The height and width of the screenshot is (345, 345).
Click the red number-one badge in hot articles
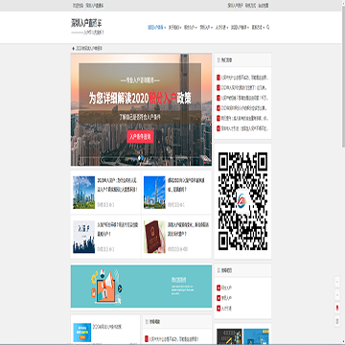click(x=218, y=78)
